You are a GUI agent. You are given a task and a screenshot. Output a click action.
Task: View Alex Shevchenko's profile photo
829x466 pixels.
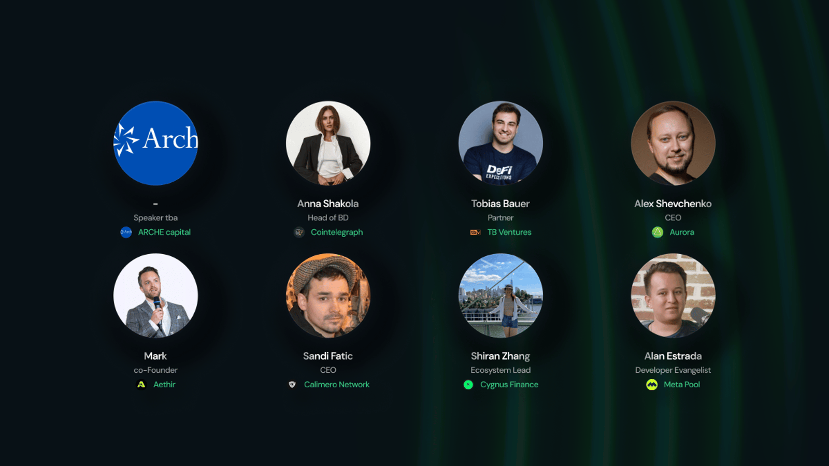673,143
